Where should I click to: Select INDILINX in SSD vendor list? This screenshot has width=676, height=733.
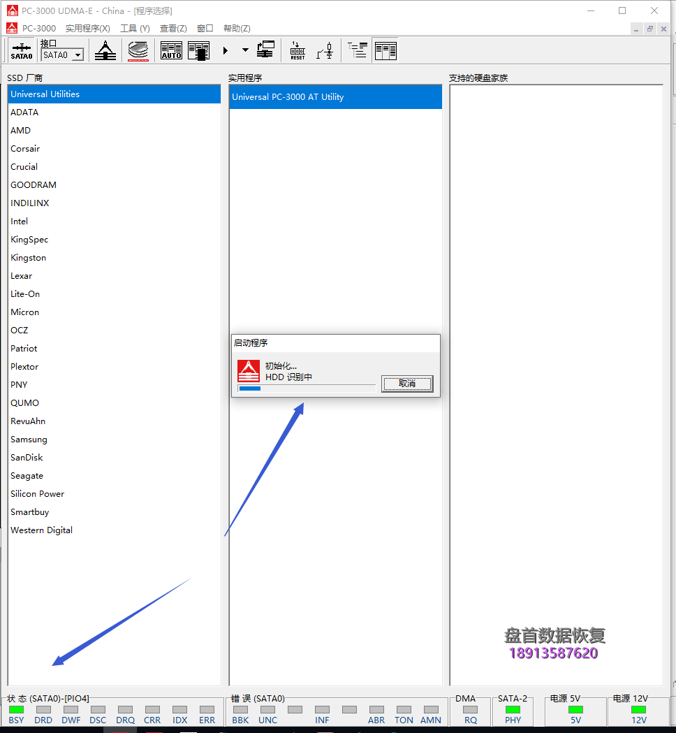pos(114,203)
